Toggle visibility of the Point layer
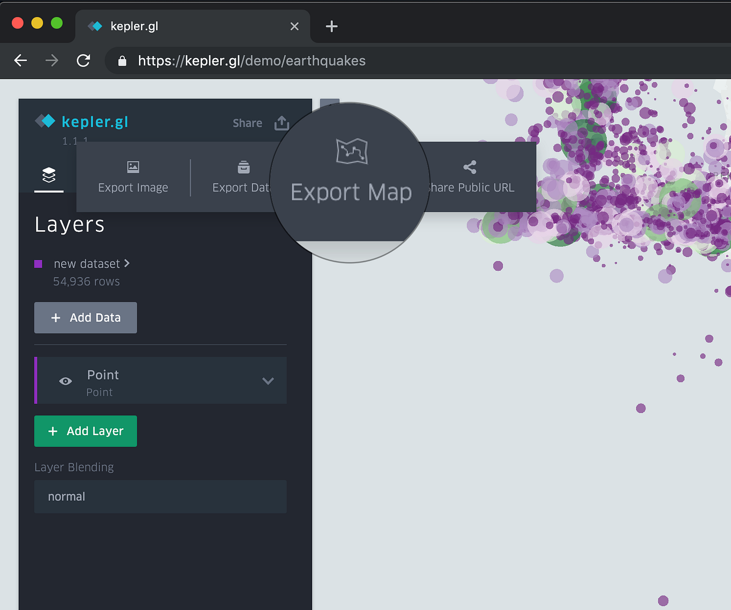Viewport: 731px width, 610px height. click(65, 380)
